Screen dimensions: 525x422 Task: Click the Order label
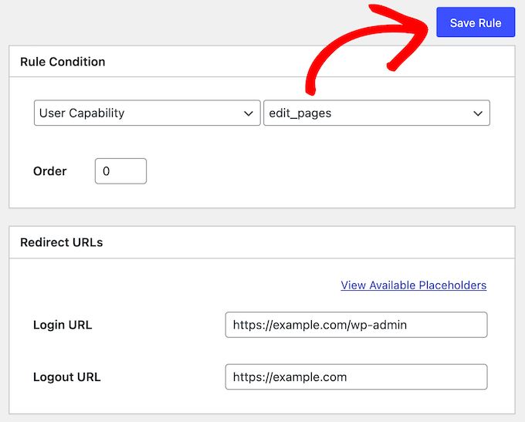(50, 171)
